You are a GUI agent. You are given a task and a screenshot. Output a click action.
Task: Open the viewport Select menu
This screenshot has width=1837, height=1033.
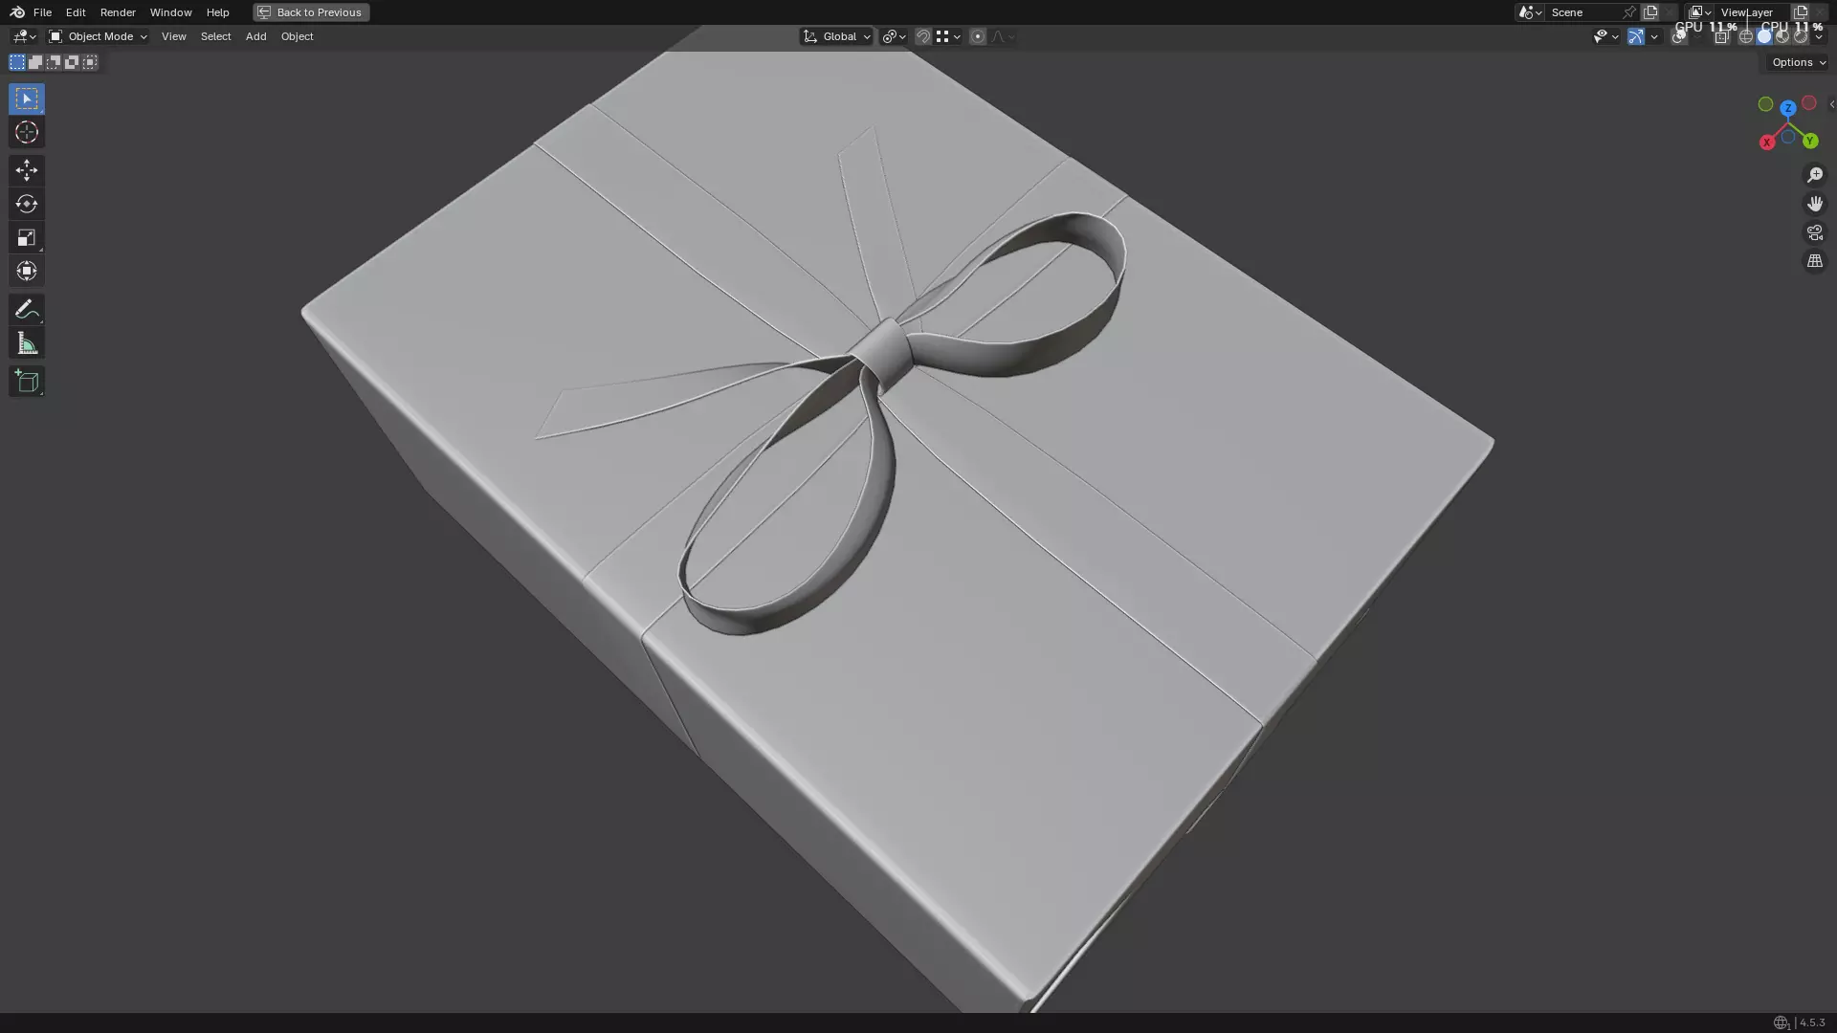215,36
